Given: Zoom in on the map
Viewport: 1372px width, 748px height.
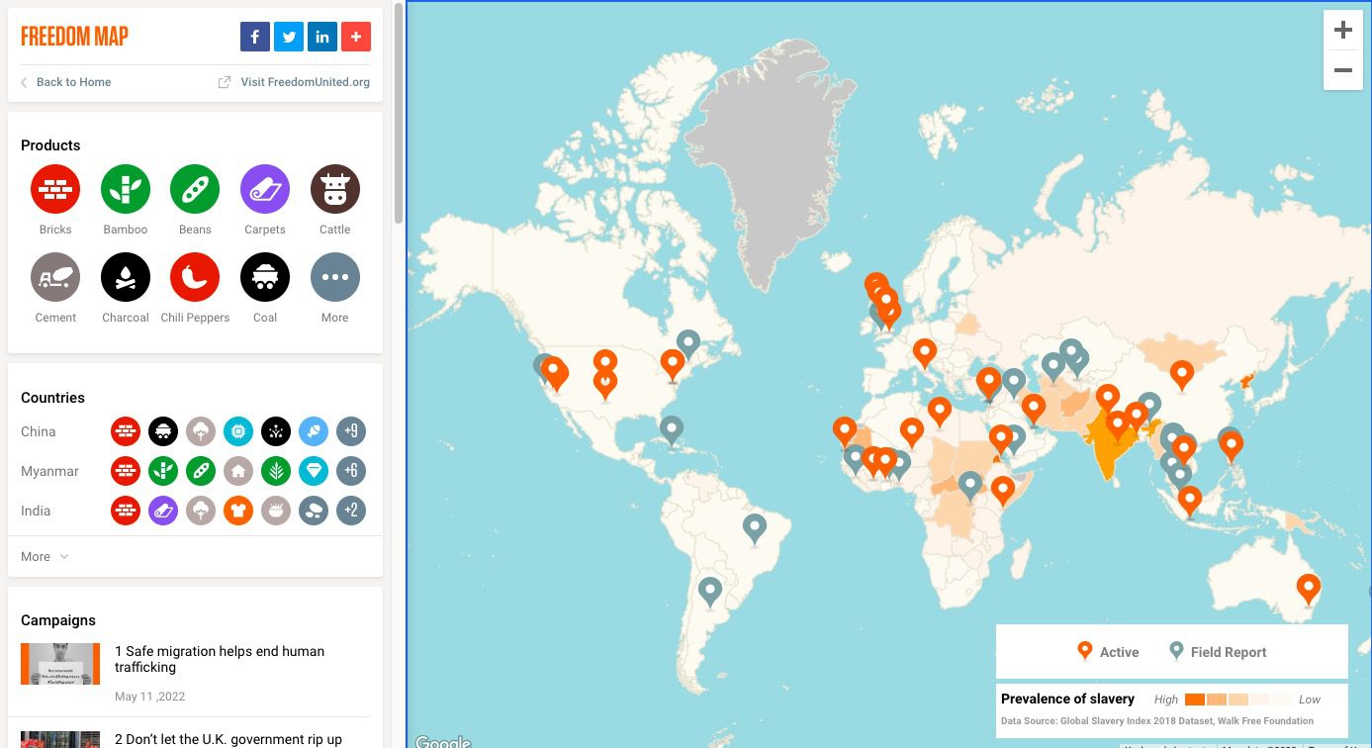Looking at the screenshot, I should click(x=1342, y=31).
